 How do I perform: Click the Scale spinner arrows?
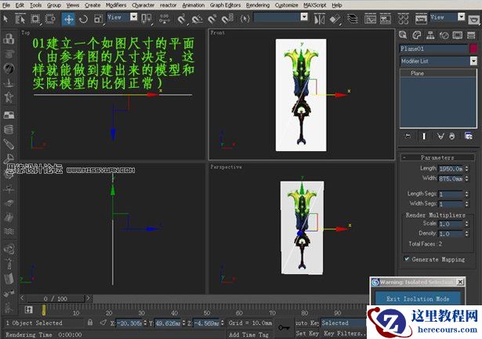point(466,224)
